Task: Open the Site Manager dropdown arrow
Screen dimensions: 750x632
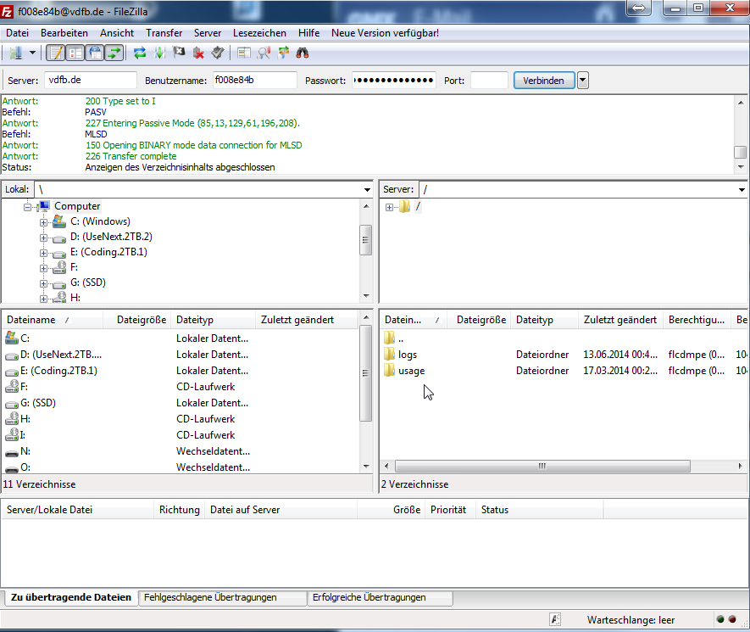Action: click(33, 53)
